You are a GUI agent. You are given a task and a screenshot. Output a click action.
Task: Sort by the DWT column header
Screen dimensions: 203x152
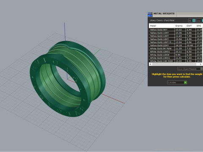[x=190, y=26]
